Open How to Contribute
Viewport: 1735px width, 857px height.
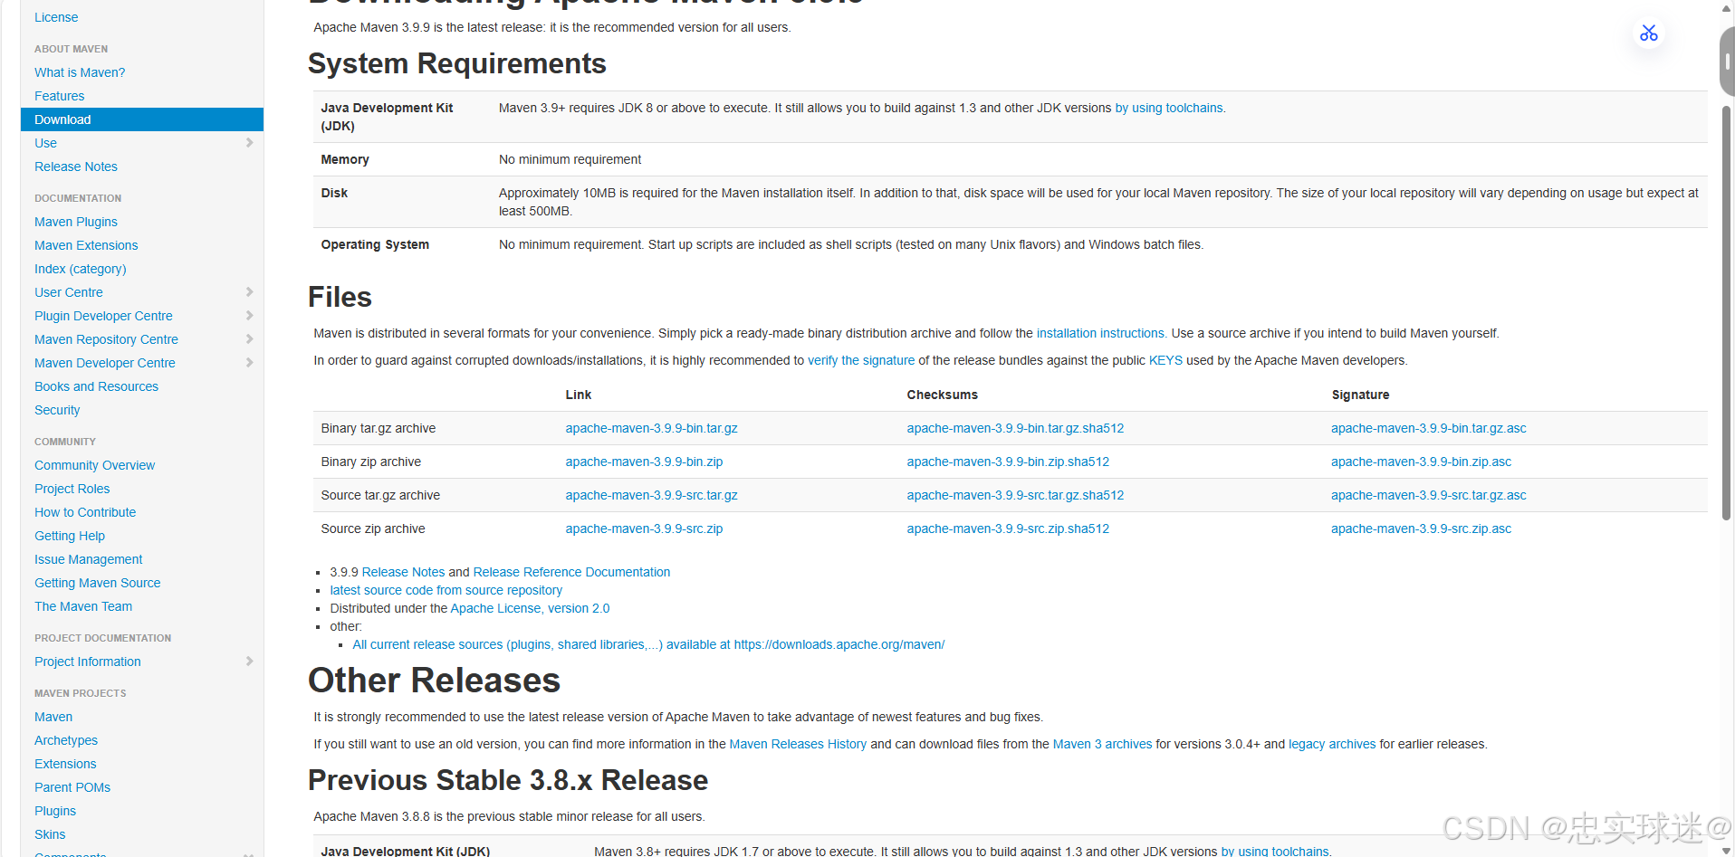pyautogui.click(x=85, y=512)
